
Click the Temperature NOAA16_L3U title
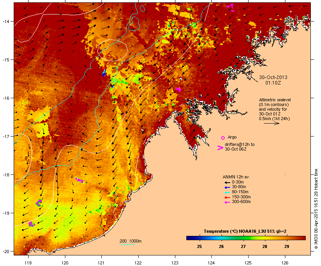click(245, 231)
